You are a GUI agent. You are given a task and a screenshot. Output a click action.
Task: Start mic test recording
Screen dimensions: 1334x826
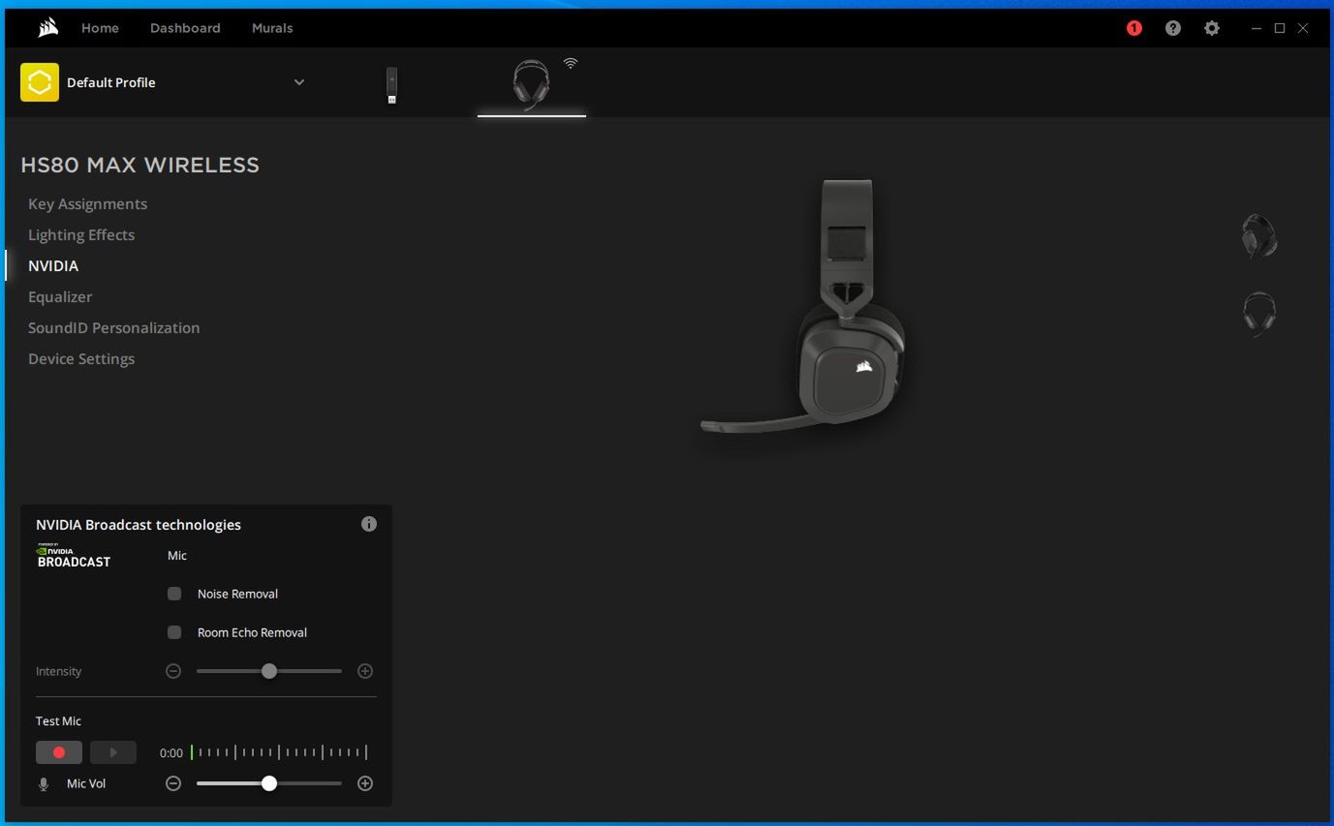click(59, 752)
